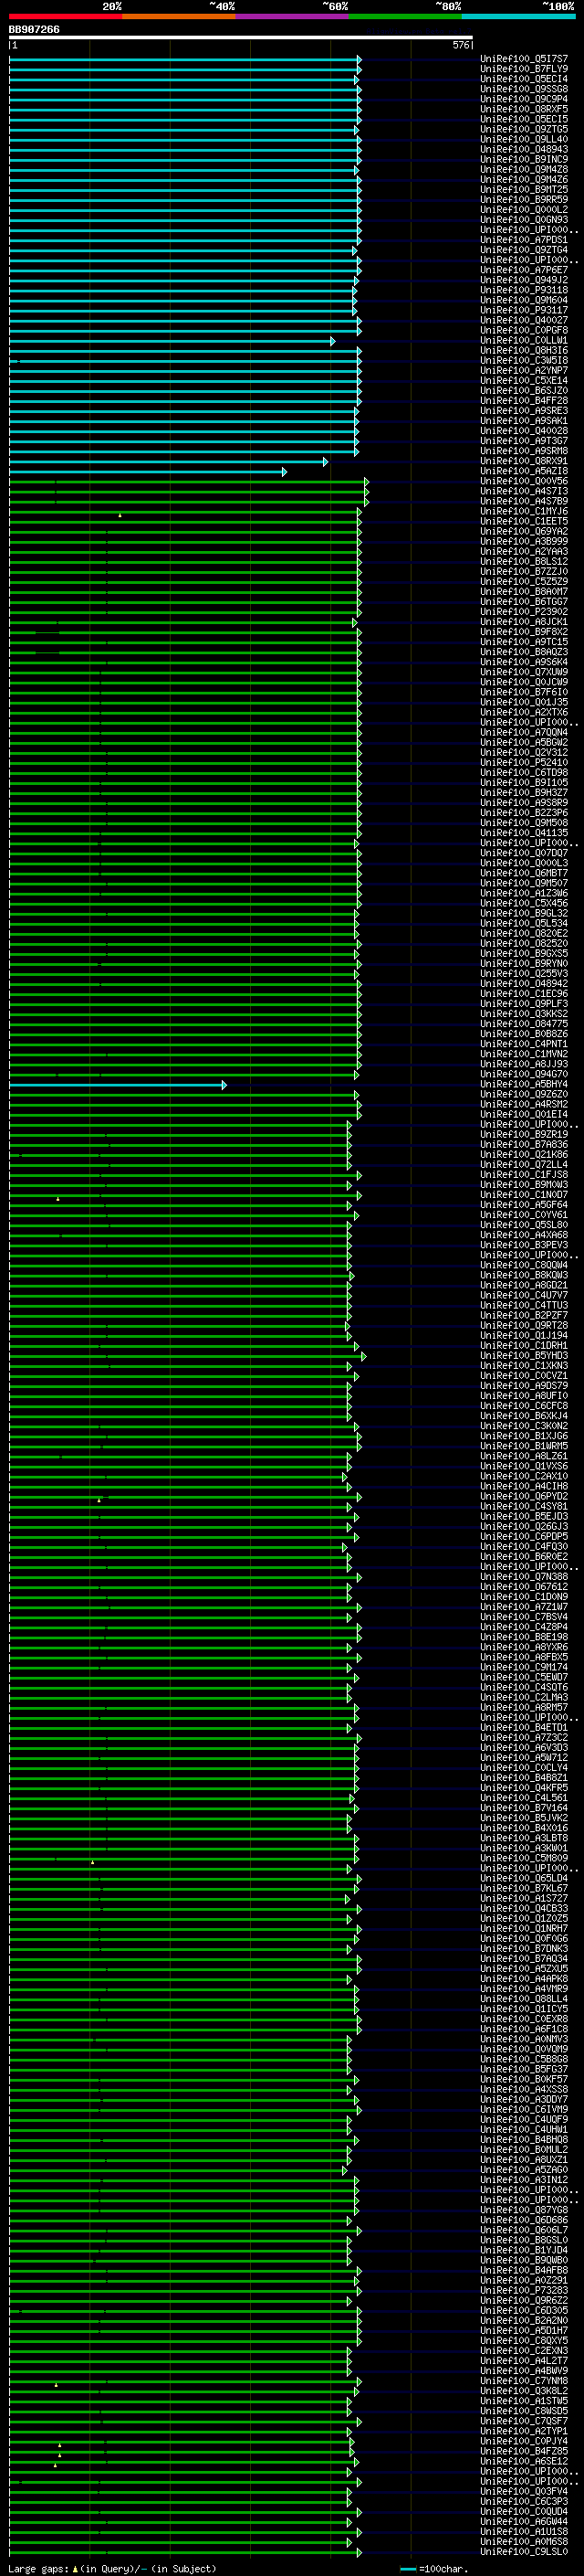Image resolution: width=584 pixels, height=2576 pixels.
Task: Click the short cyan alignment bar for A5BHY4
Action: tap(118, 1085)
